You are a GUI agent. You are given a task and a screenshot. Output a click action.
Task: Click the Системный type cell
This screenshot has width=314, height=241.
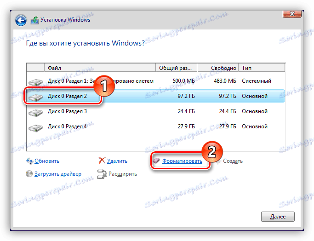[257, 81]
